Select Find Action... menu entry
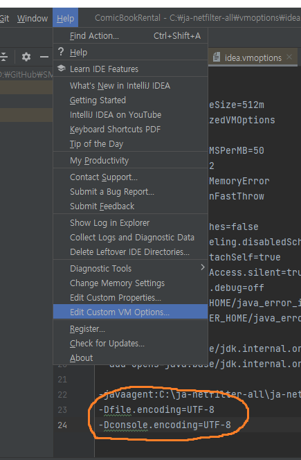Screen dimensions: 301x460 (x=130, y=36)
